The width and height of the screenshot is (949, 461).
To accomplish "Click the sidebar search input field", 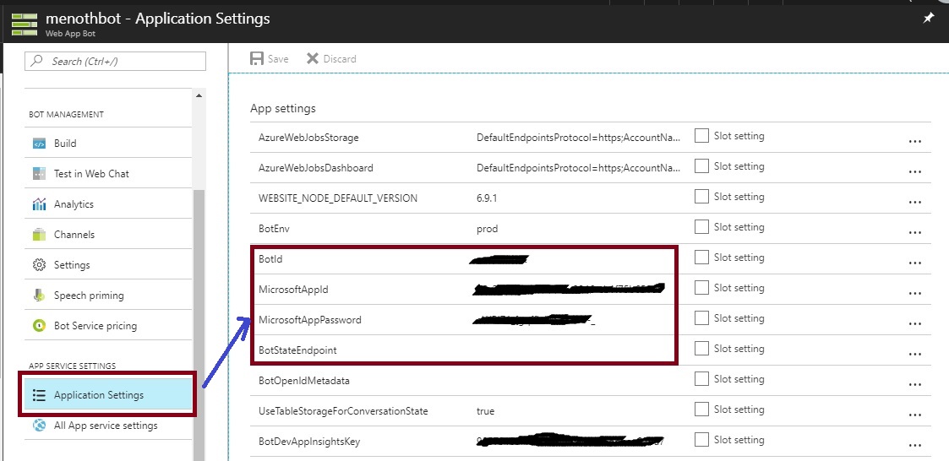I will coord(115,61).
